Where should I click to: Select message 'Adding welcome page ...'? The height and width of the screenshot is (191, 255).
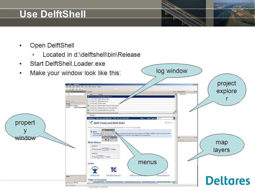tap(131, 99)
